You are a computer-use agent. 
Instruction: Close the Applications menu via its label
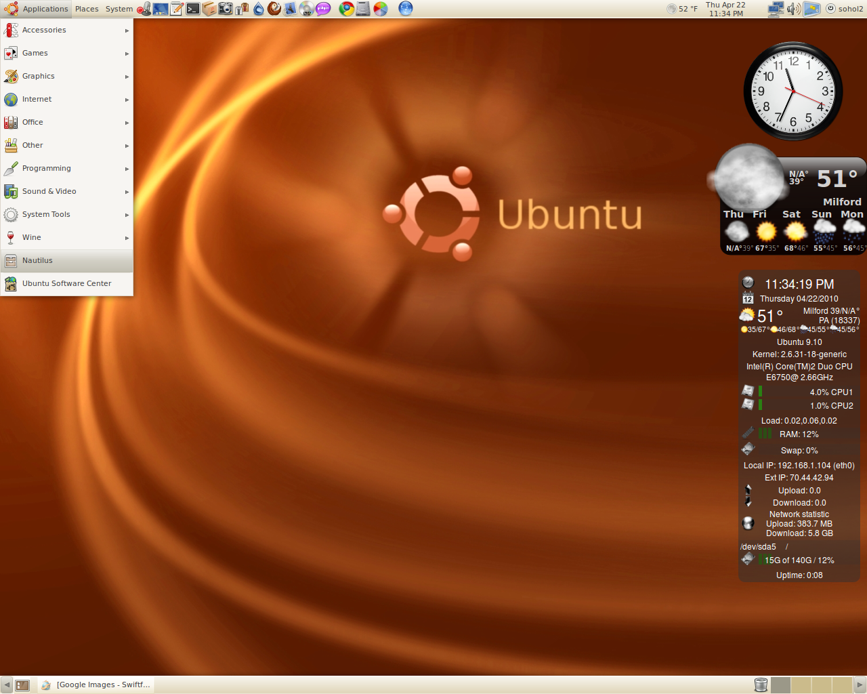click(x=45, y=9)
